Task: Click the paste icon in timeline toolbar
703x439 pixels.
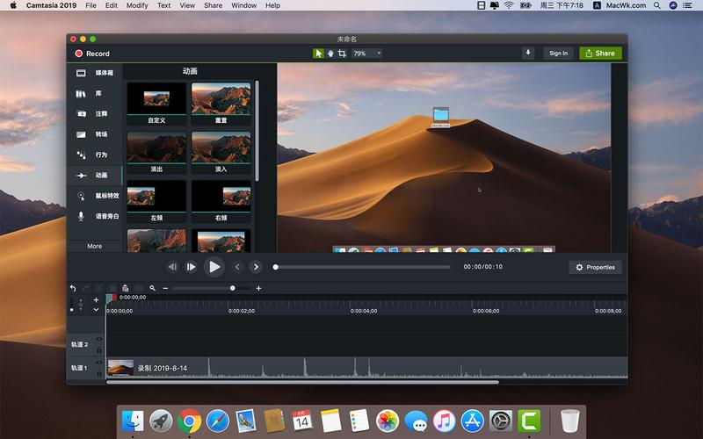Action: tap(126, 288)
